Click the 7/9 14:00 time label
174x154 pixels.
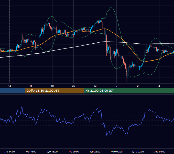tap(9, 151)
